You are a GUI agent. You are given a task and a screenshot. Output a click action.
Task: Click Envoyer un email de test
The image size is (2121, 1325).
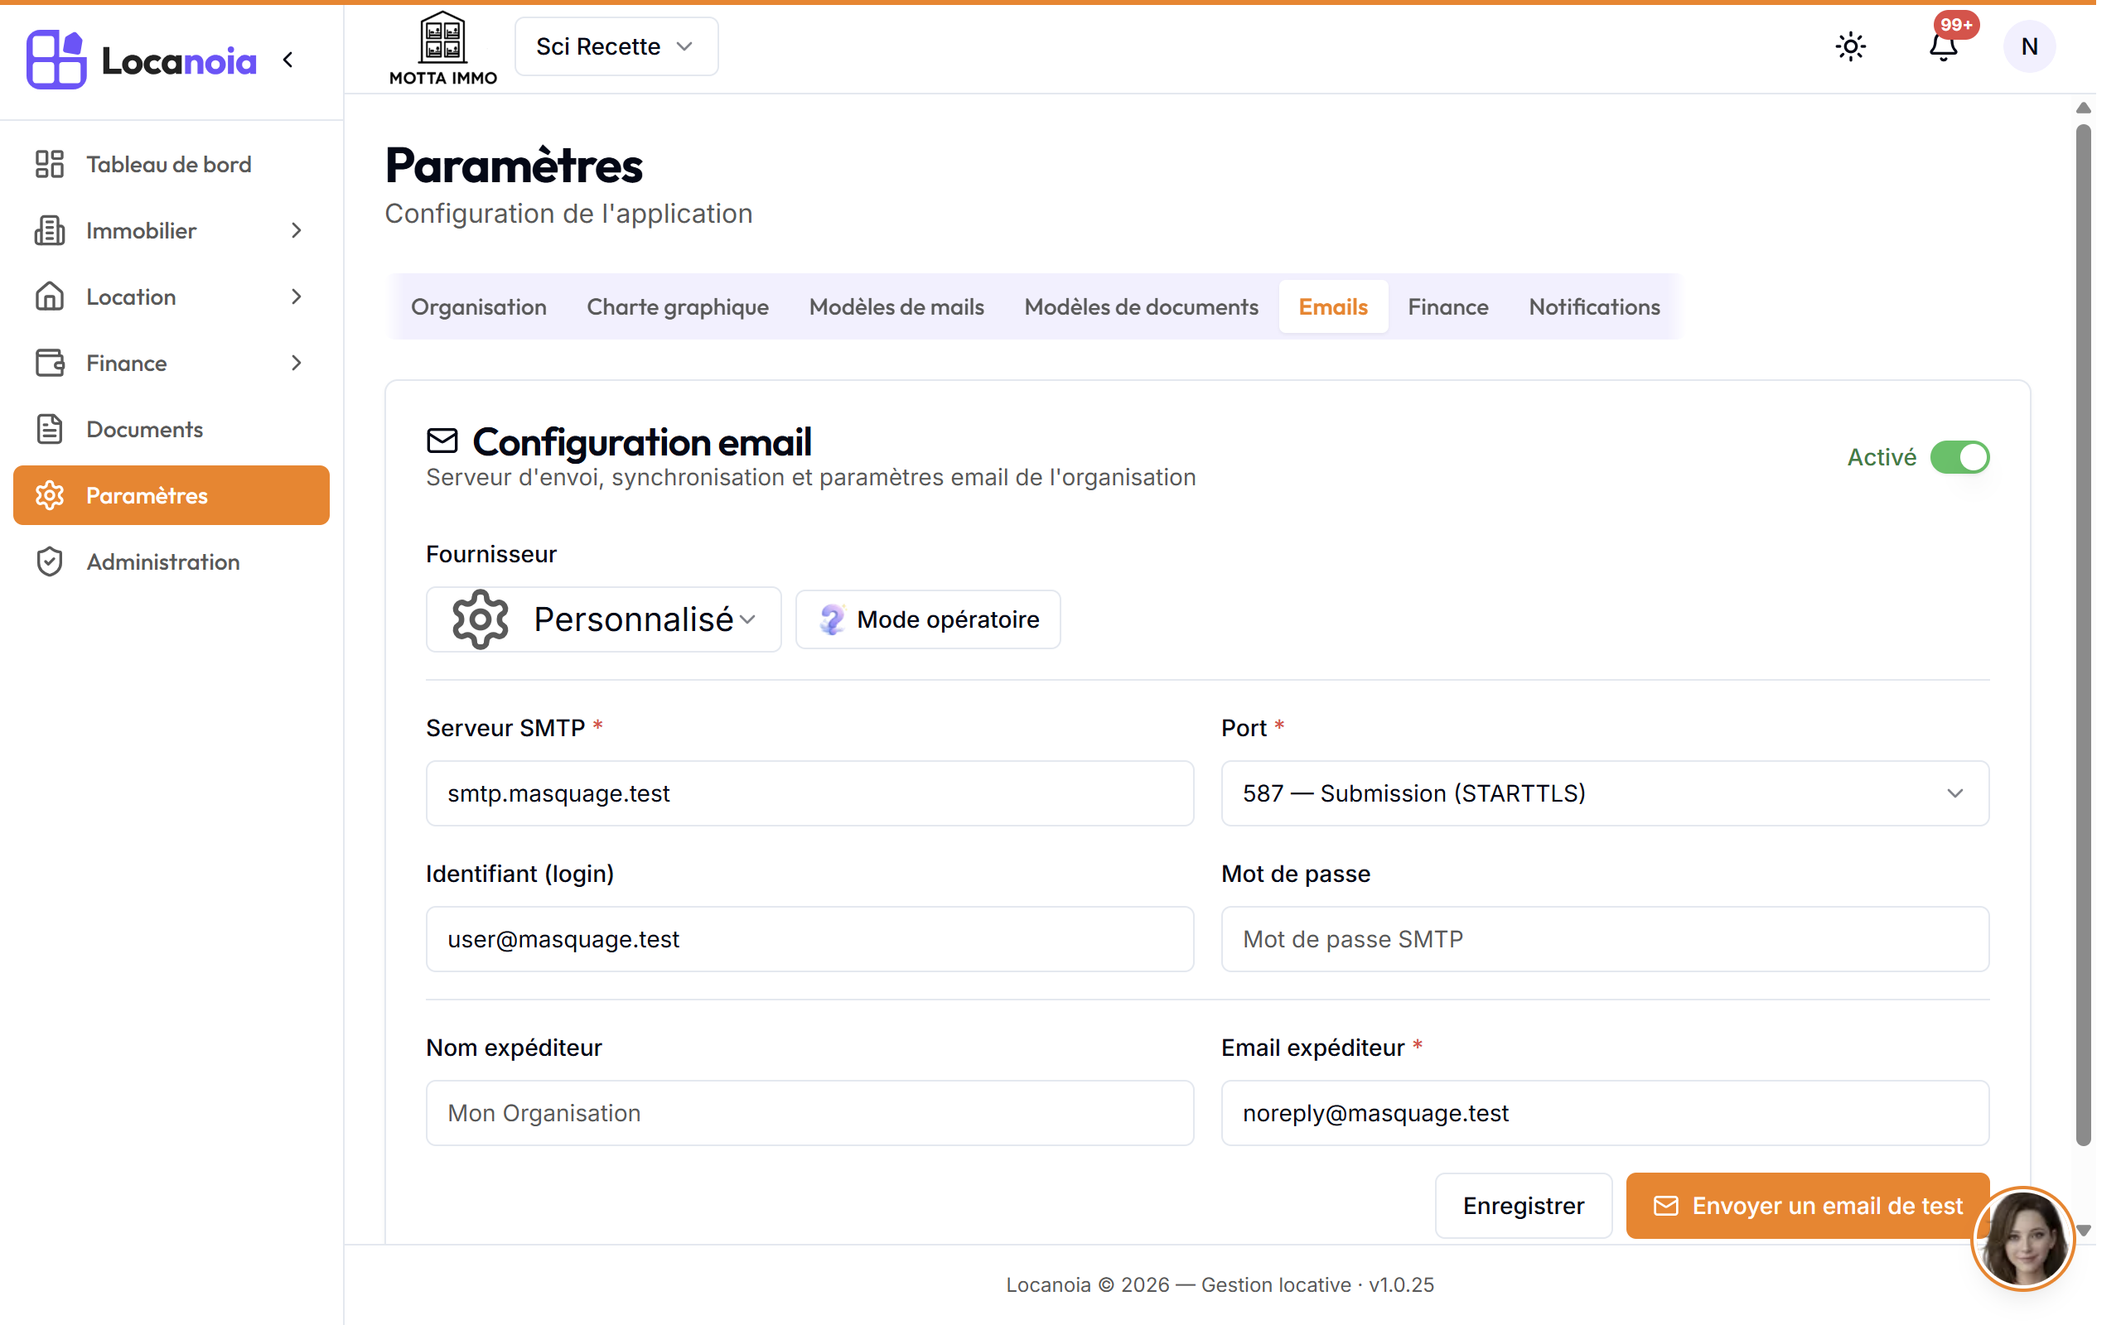[1807, 1206]
